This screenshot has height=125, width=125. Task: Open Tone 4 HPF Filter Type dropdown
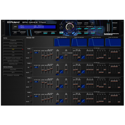coord(37,96)
